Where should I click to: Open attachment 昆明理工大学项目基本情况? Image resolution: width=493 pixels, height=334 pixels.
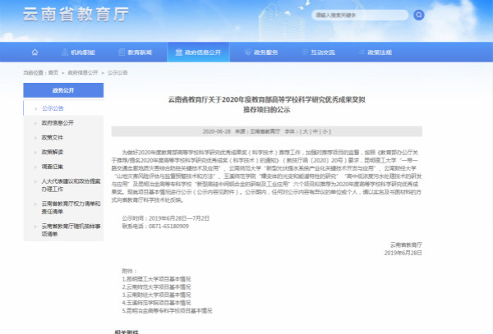pos(158,280)
